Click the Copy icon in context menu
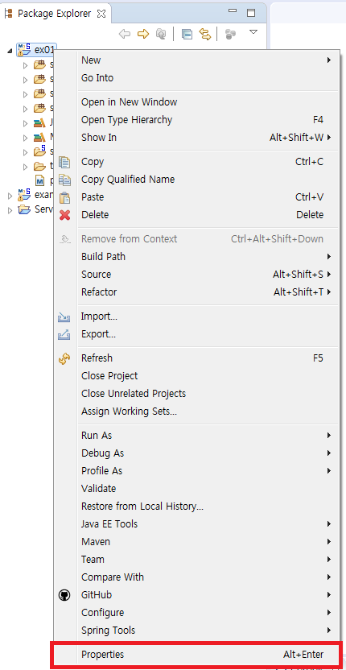 pyautogui.click(x=64, y=163)
